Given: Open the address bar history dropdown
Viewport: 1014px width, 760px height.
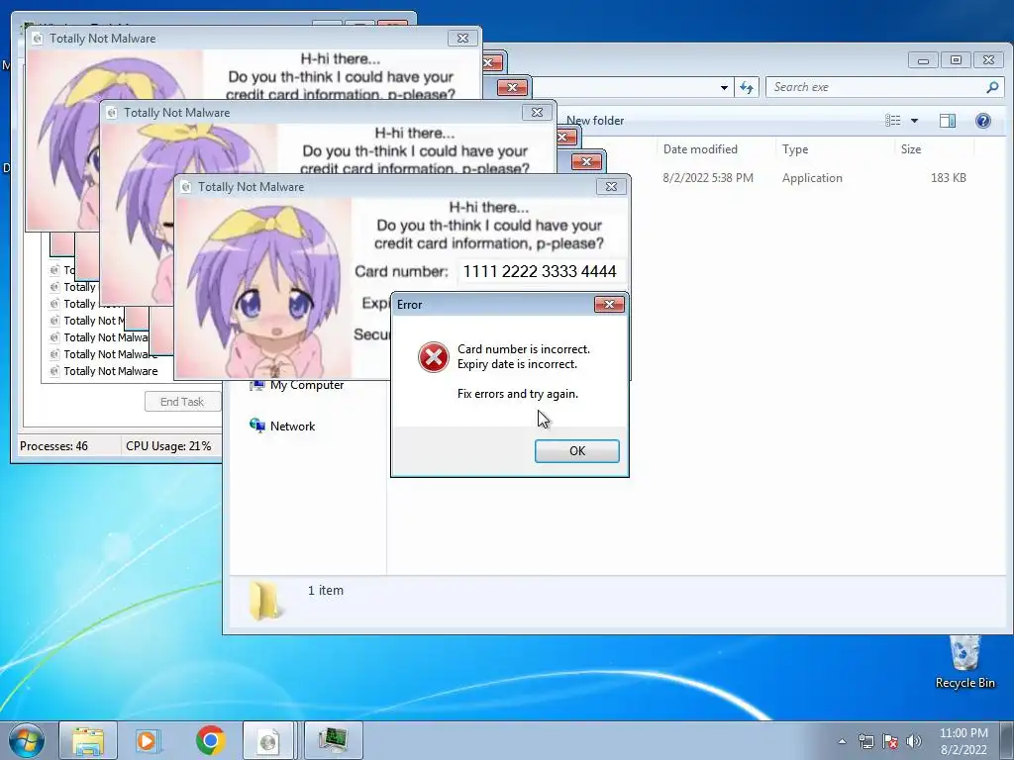Looking at the screenshot, I should pos(724,87).
